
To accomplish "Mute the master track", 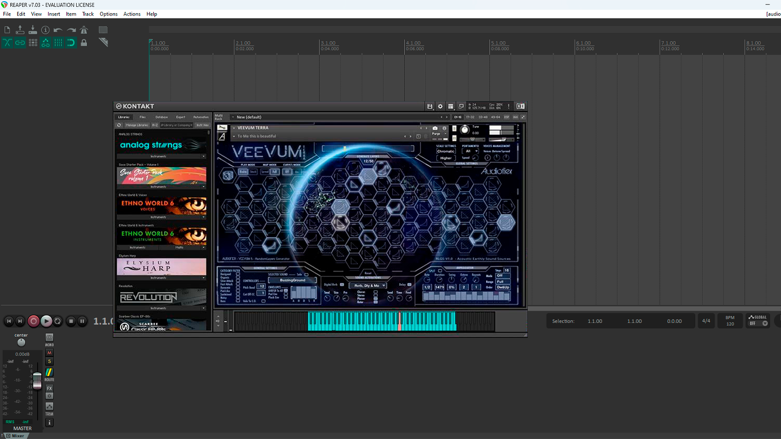I will (x=49, y=353).
